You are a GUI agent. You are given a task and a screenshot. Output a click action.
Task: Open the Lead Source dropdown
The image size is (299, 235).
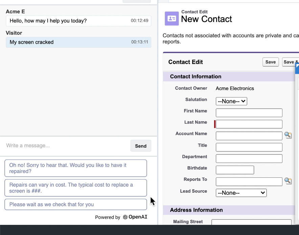click(x=241, y=193)
